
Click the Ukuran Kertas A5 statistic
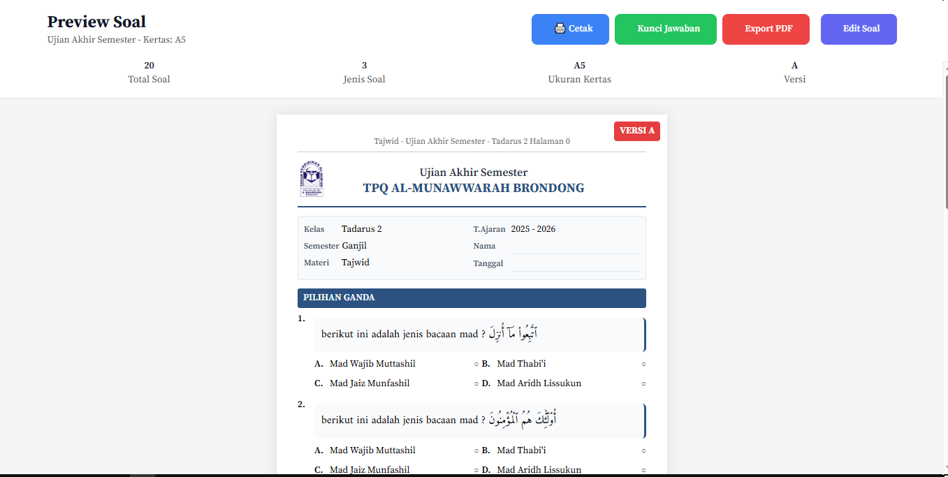pos(579,73)
